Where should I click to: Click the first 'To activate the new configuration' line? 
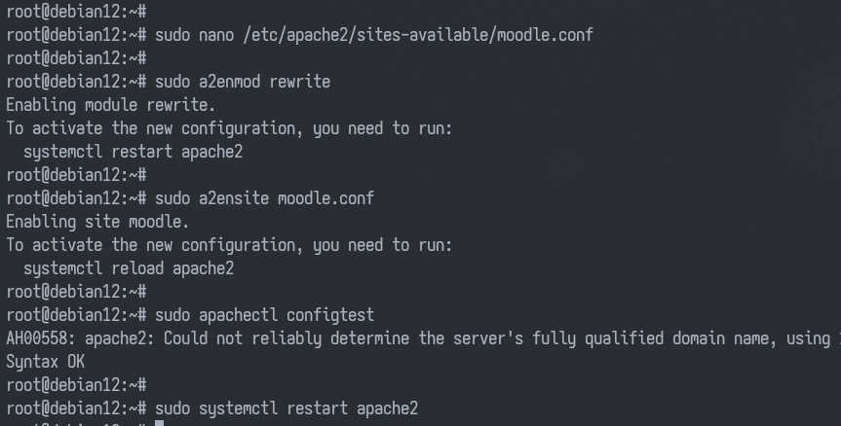229,128
